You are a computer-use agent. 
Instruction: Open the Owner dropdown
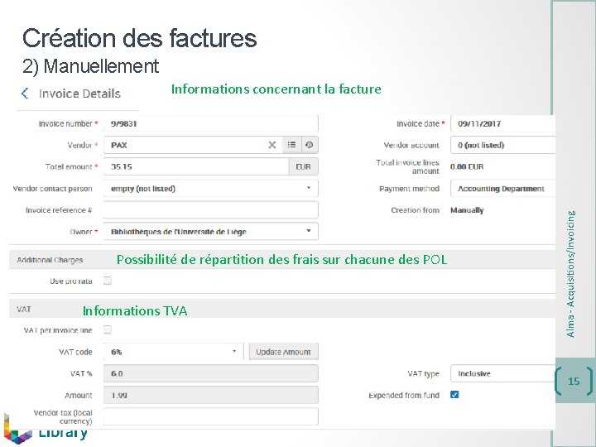coord(210,232)
